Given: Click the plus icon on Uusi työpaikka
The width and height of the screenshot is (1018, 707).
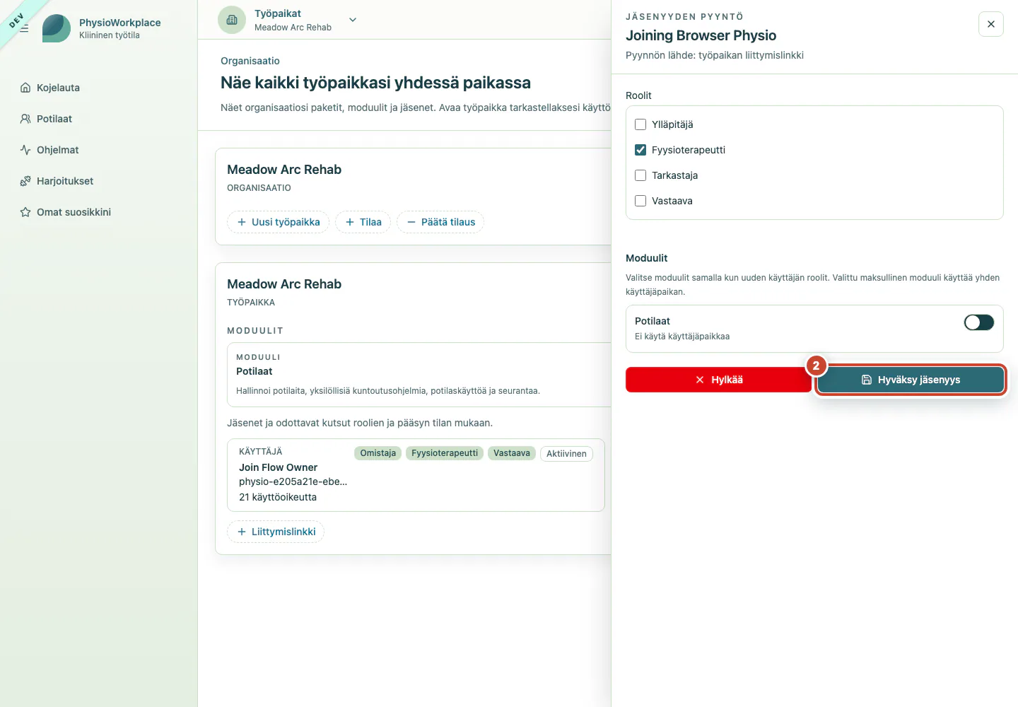Looking at the screenshot, I should (x=242, y=222).
